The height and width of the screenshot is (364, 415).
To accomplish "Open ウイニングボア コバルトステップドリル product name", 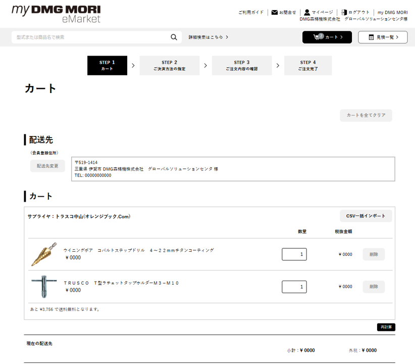I will 139,250.
